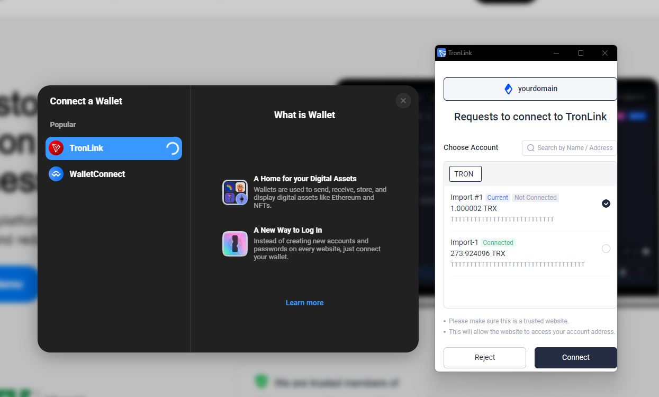Maximize the TronLink popup window
Screen dimensions: 659x397
point(581,53)
